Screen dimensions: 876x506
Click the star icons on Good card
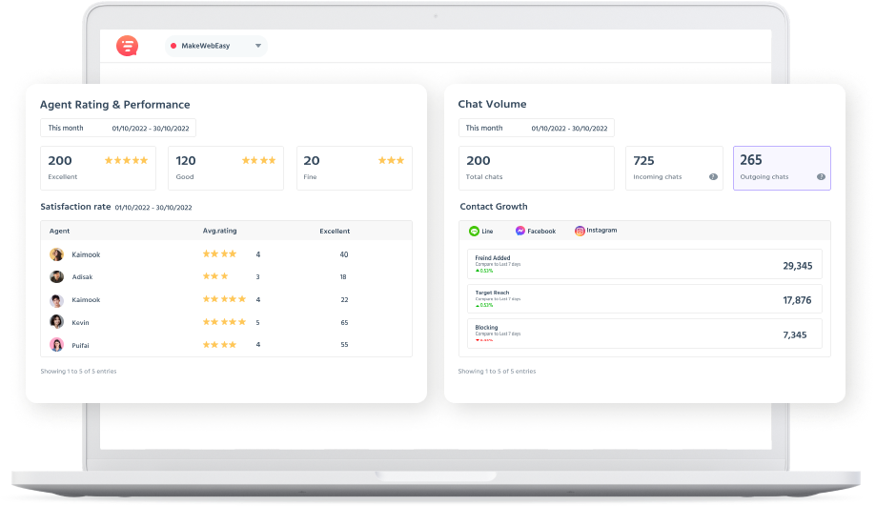click(258, 160)
